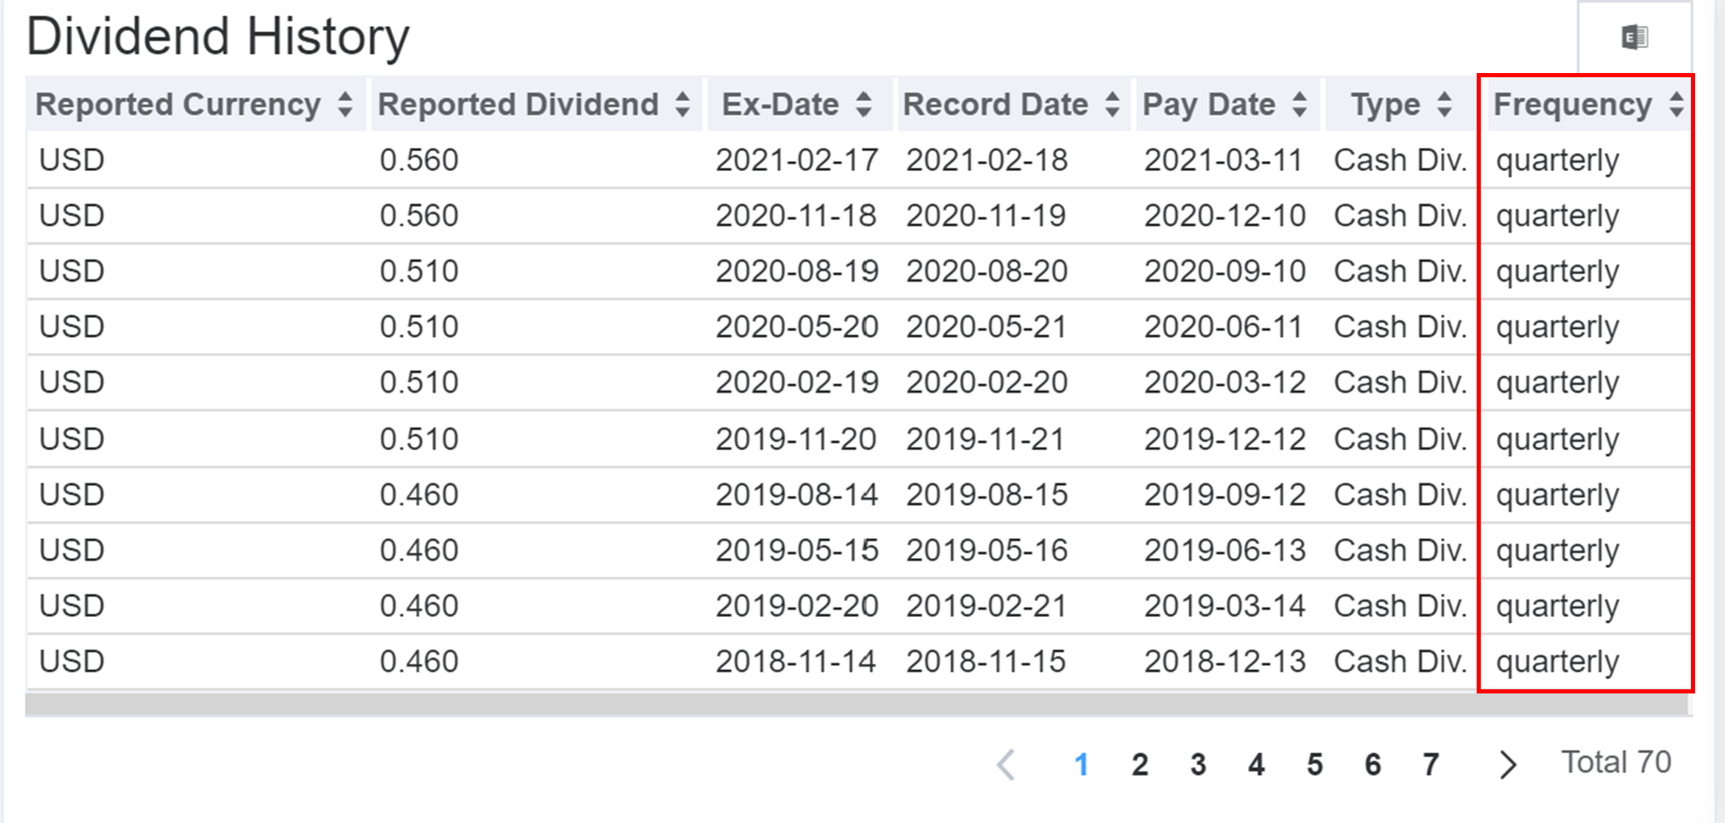Open page 2 of dividend history
The height and width of the screenshot is (823, 1725).
tap(1139, 764)
